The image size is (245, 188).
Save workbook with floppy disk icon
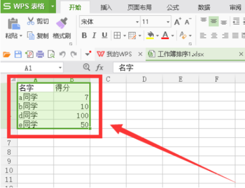[18, 54]
